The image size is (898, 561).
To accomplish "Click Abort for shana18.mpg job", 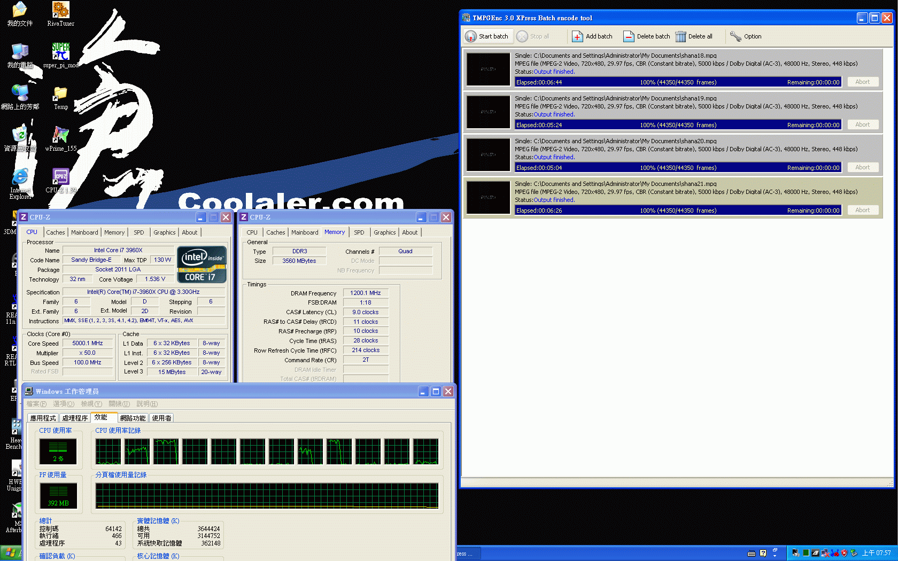I will (862, 82).
